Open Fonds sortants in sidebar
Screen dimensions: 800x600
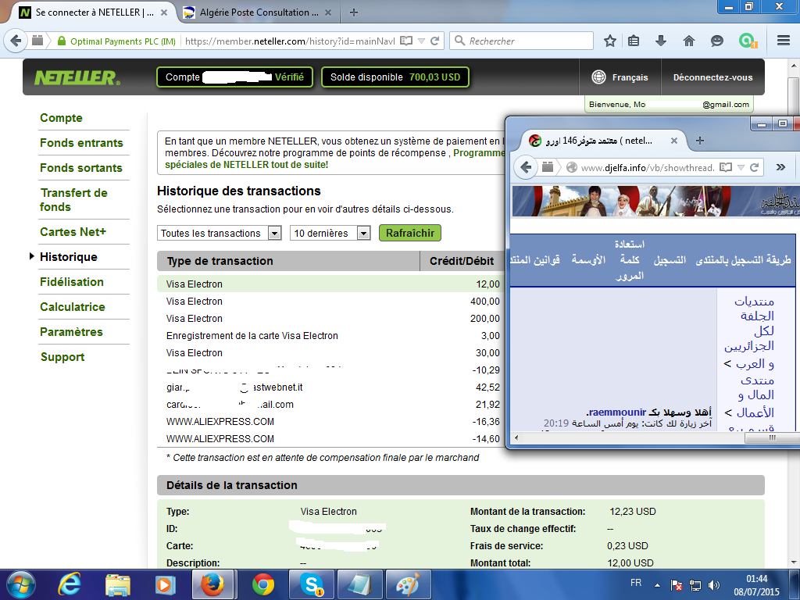click(x=81, y=168)
